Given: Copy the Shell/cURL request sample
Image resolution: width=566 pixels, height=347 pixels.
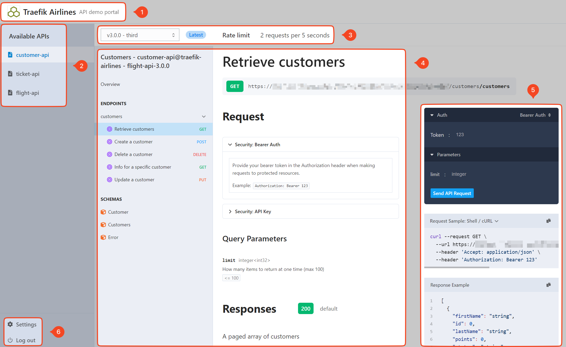Looking at the screenshot, I should pyautogui.click(x=549, y=221).
